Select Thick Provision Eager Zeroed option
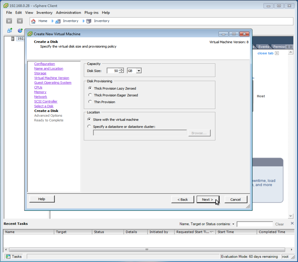 pos(90,95)
